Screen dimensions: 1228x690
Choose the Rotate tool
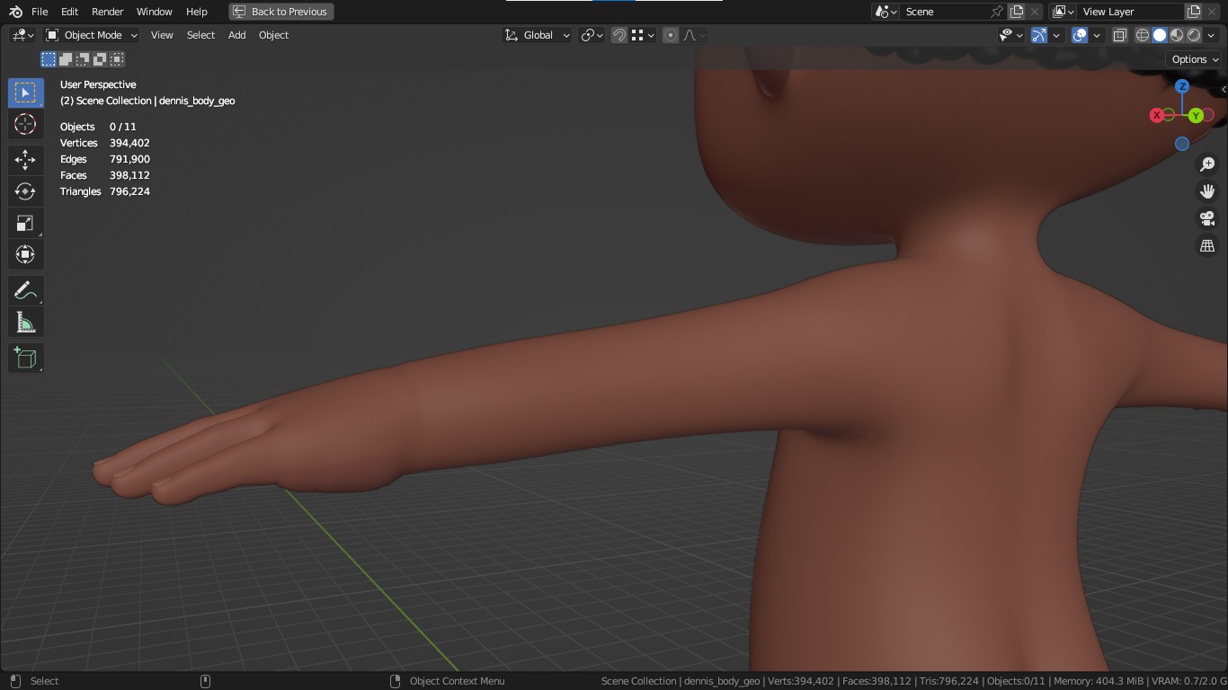(25, 191)
